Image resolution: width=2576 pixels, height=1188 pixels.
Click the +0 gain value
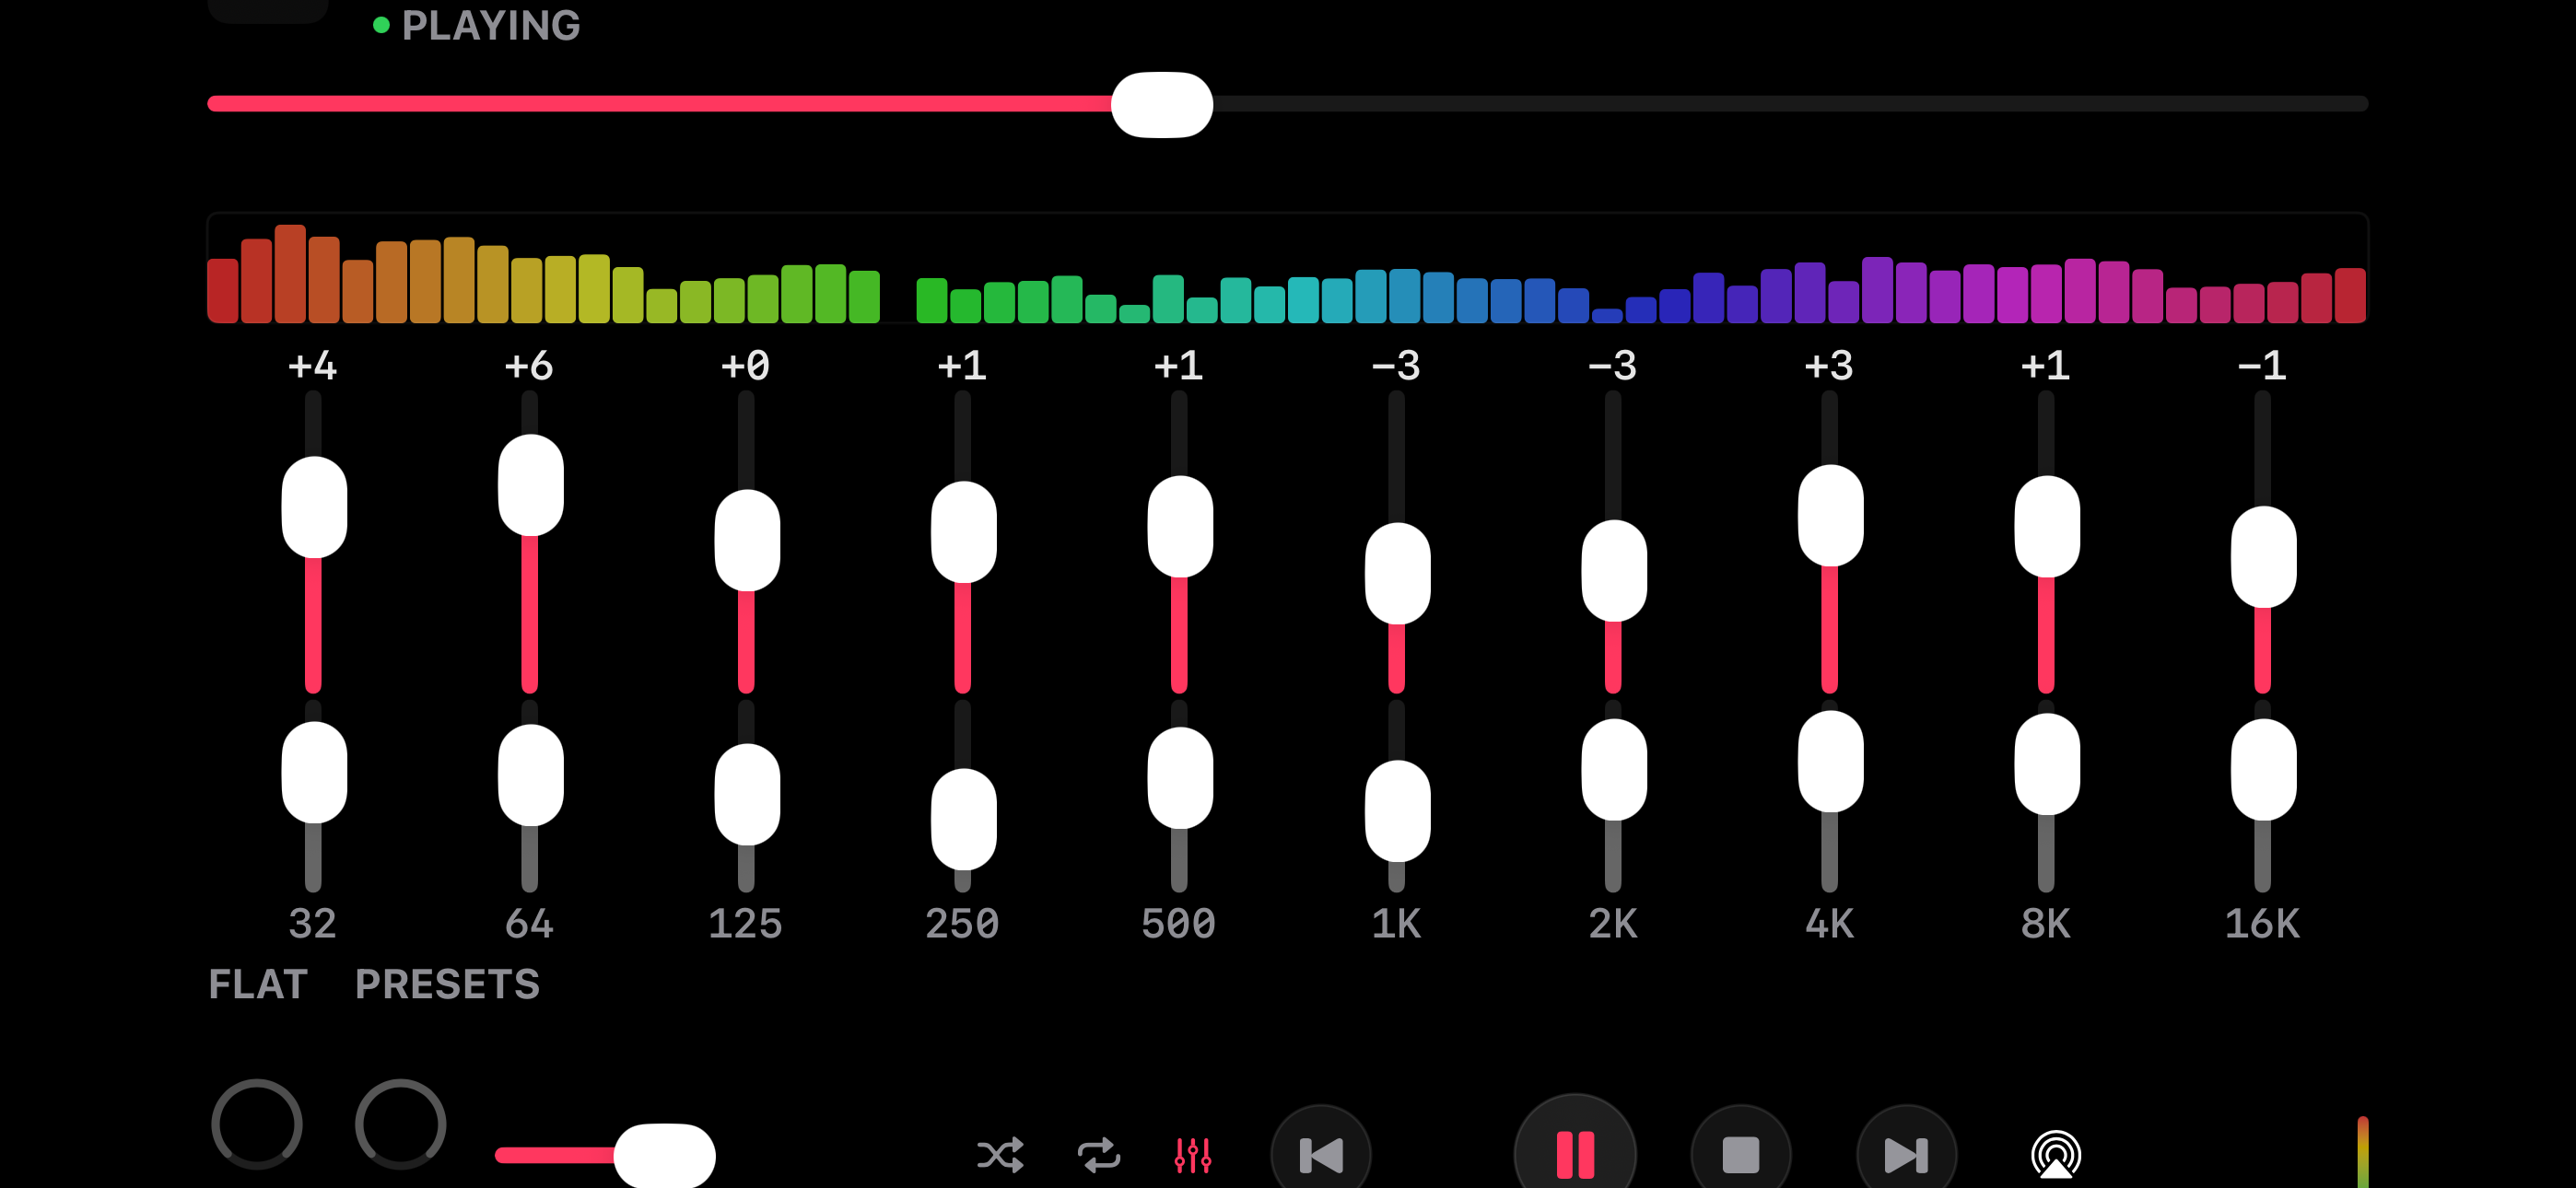[x=746, y=366]
